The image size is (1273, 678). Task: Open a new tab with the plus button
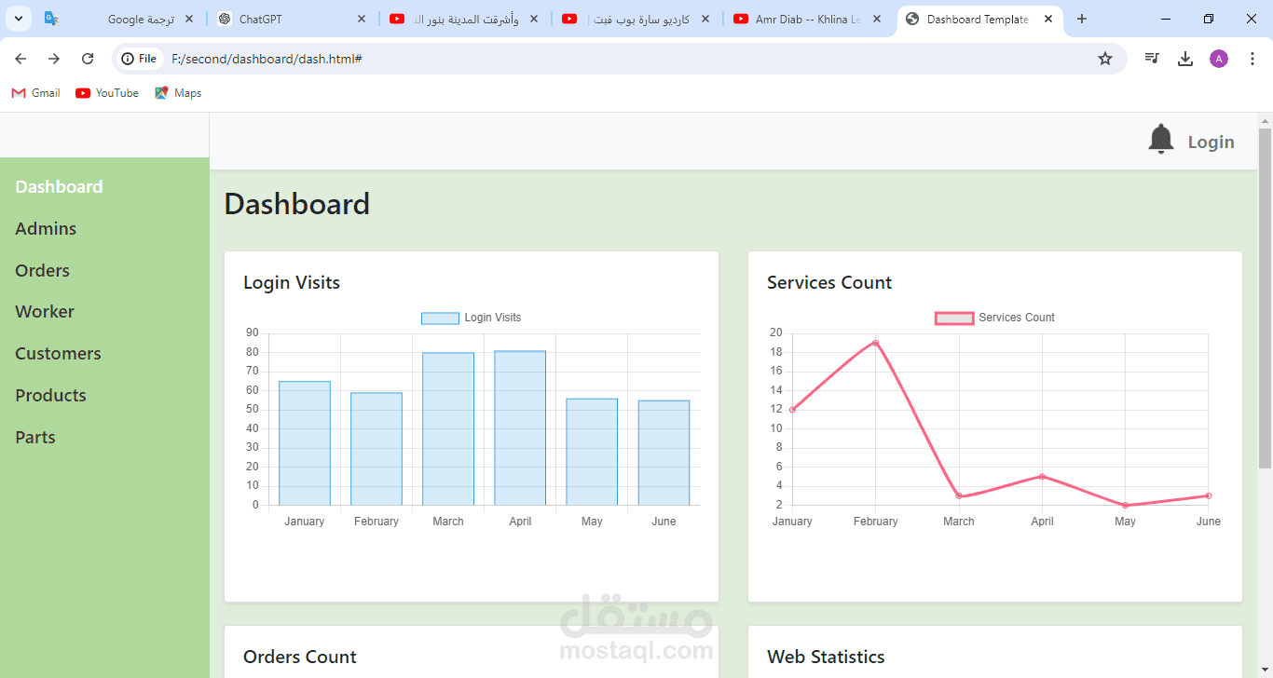click(x=1082, y=19)
